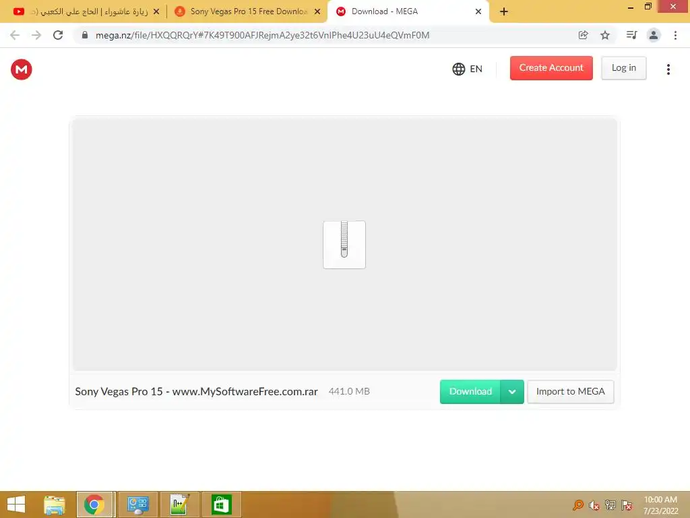
Task: Click the Import to MEGA button
Action: [570, 392]
